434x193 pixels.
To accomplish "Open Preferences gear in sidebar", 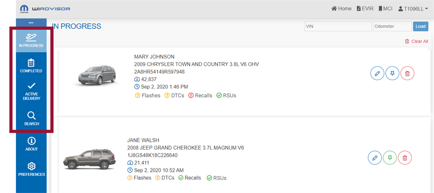I will pos(31,169).
